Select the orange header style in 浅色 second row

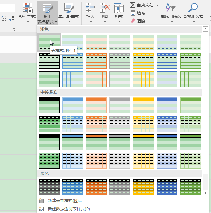96,61
